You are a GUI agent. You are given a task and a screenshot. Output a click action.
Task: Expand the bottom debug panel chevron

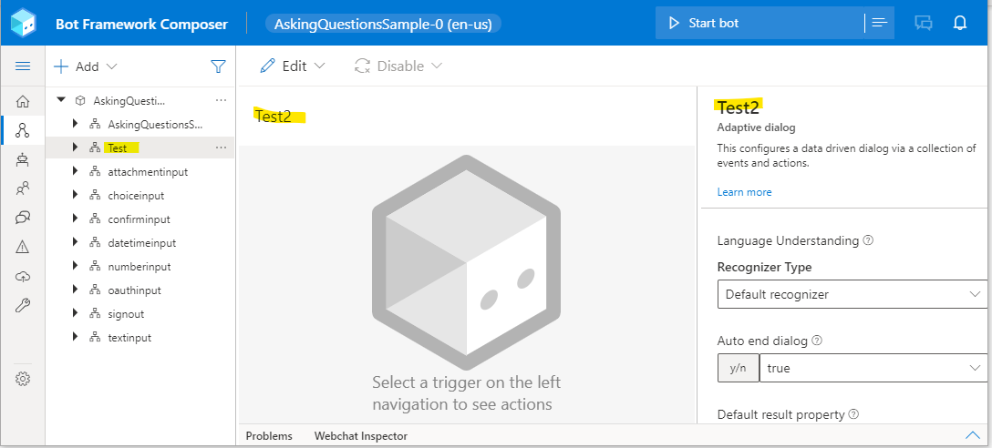tap(972, 434)
